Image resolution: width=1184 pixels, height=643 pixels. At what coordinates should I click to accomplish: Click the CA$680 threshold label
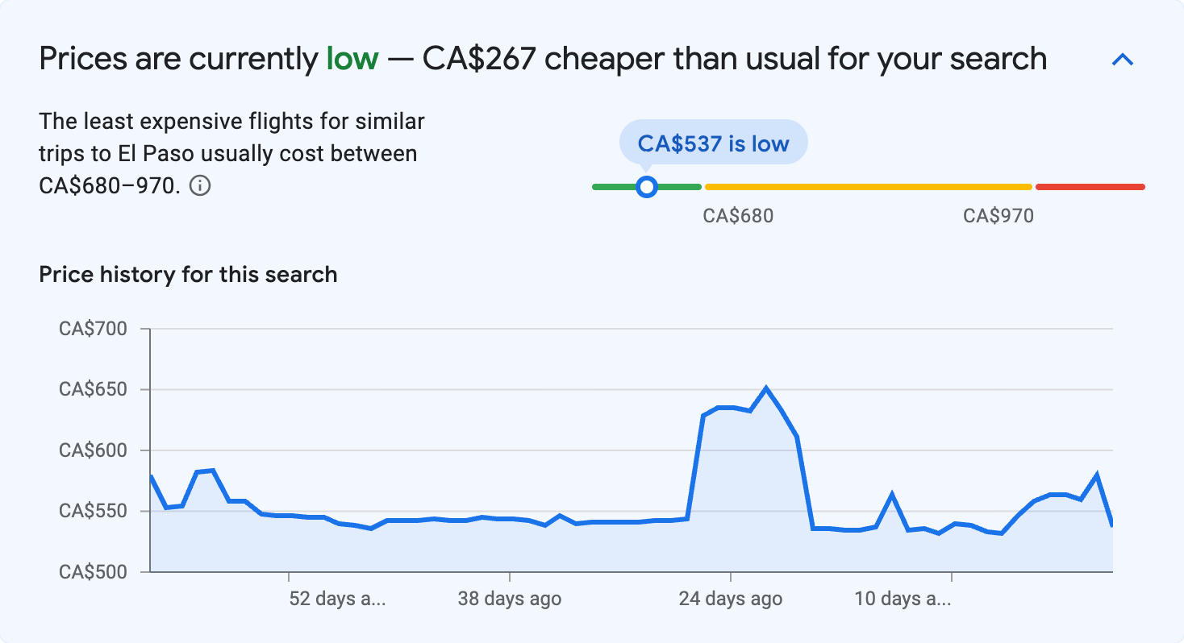tap(738, 215)
